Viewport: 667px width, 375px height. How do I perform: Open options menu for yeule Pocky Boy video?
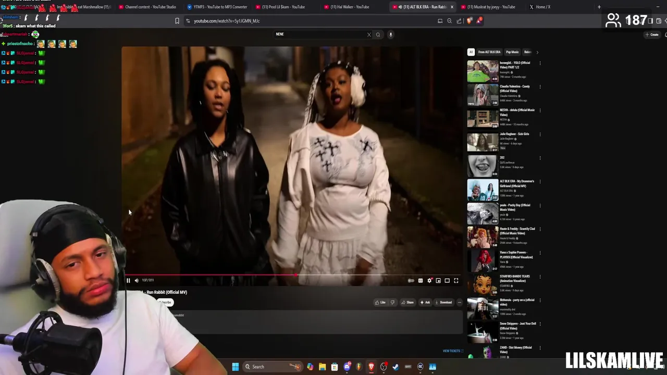point(540,206)
